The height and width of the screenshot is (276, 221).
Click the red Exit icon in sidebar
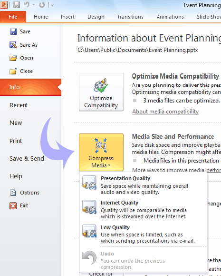(x=13, y=205)
